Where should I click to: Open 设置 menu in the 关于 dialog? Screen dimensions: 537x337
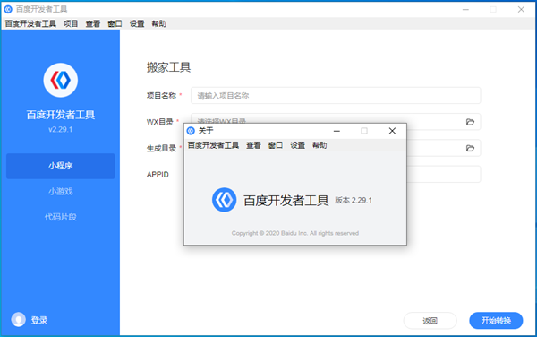(x=298, y=145)
